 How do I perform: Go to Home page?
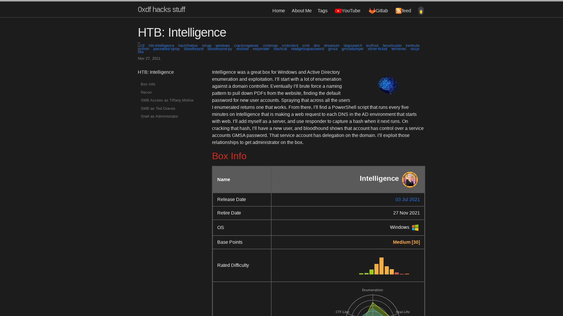tap(279, 11)
